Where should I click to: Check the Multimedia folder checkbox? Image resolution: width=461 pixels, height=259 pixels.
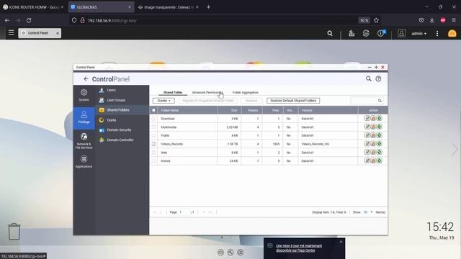click(x=153, y=127)
